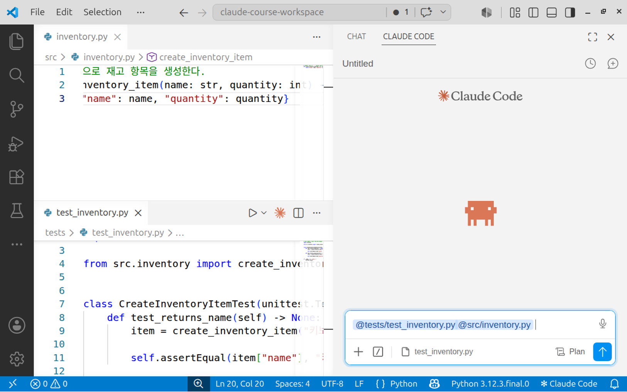Go forward in navigation history

pos(202,12)
